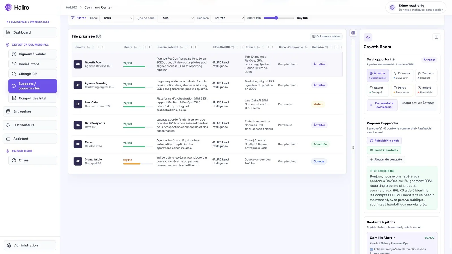Screen dimensions: 452x254
Task: Grab the Score column drag handle
Action: (x=140, y=47)
